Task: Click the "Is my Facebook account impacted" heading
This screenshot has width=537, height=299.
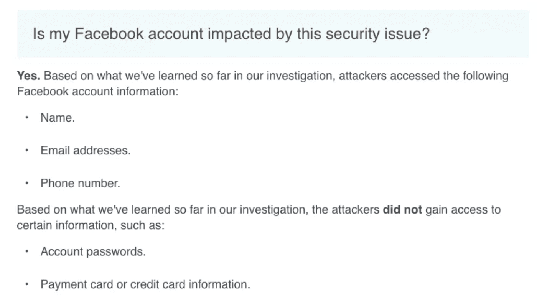Action: [231, 34]
